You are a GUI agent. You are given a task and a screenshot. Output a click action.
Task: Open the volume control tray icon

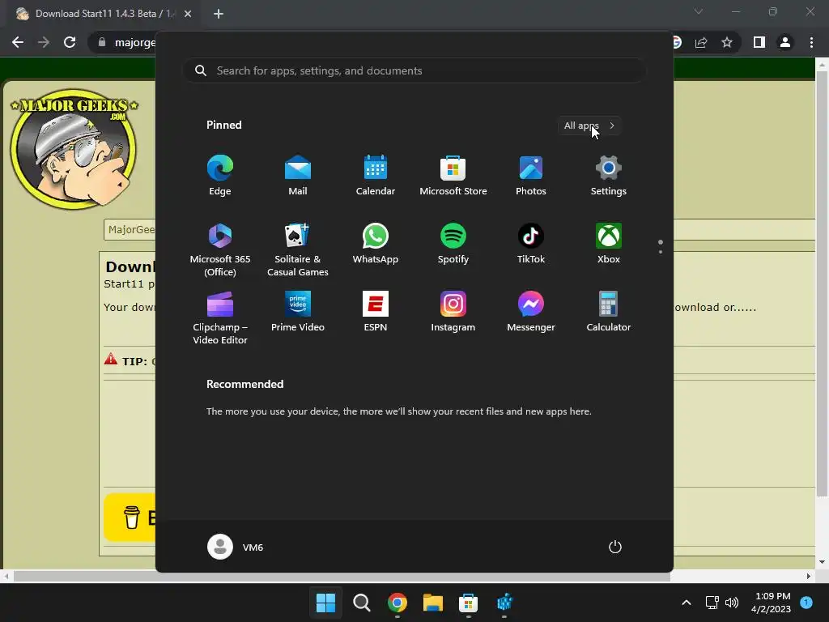[x=732, y=603]
